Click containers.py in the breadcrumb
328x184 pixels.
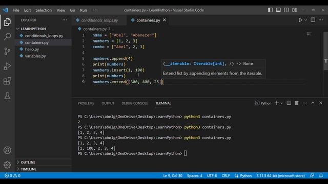[95, 29]
